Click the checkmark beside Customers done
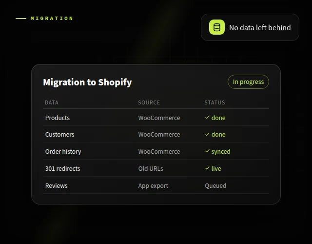The width and height of the screenshot is (312, 244). click(207, 134)
